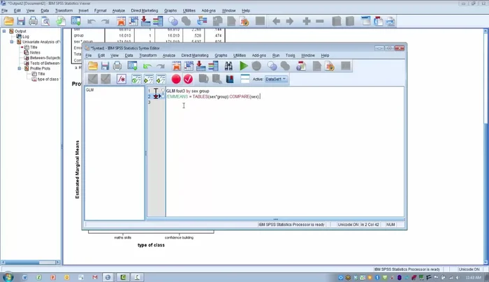Toggle comment selection icon with red asterisk
489x282 pixels.
pyautogui.click(x=122, y=79)
